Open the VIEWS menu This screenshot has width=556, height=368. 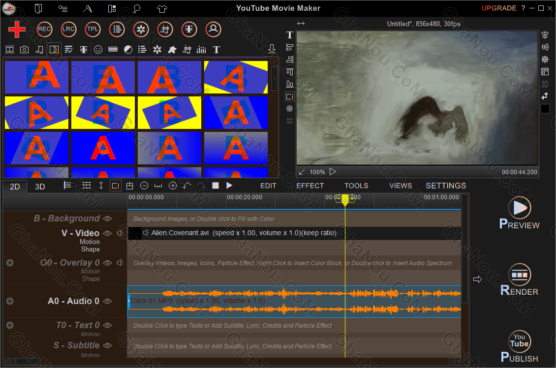click(401, 186)
